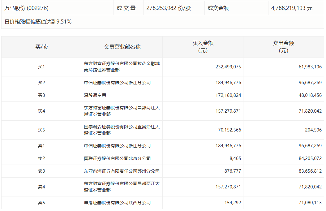Open 申港证券 陕西分公司 branch name
Image resolution: width=326 pixels, height=211 pixels.
(x=117, y=203)
